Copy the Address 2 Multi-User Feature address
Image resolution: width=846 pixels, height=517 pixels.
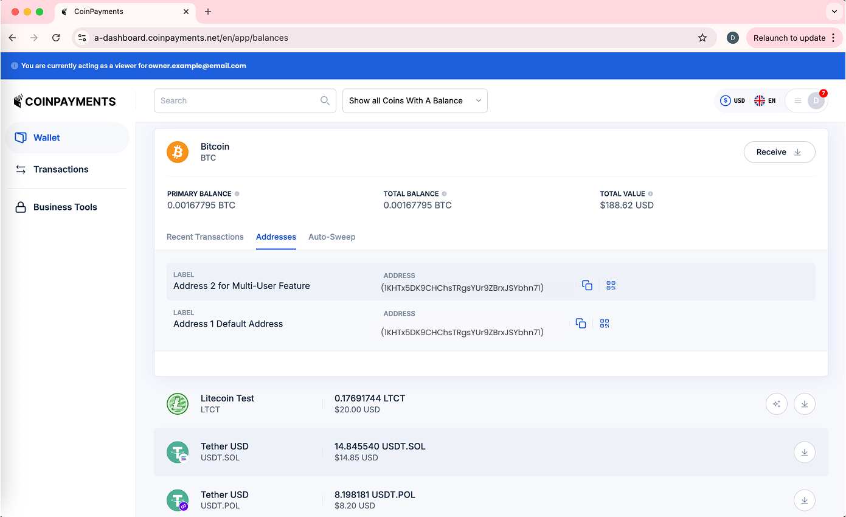[x=587, y=285]
